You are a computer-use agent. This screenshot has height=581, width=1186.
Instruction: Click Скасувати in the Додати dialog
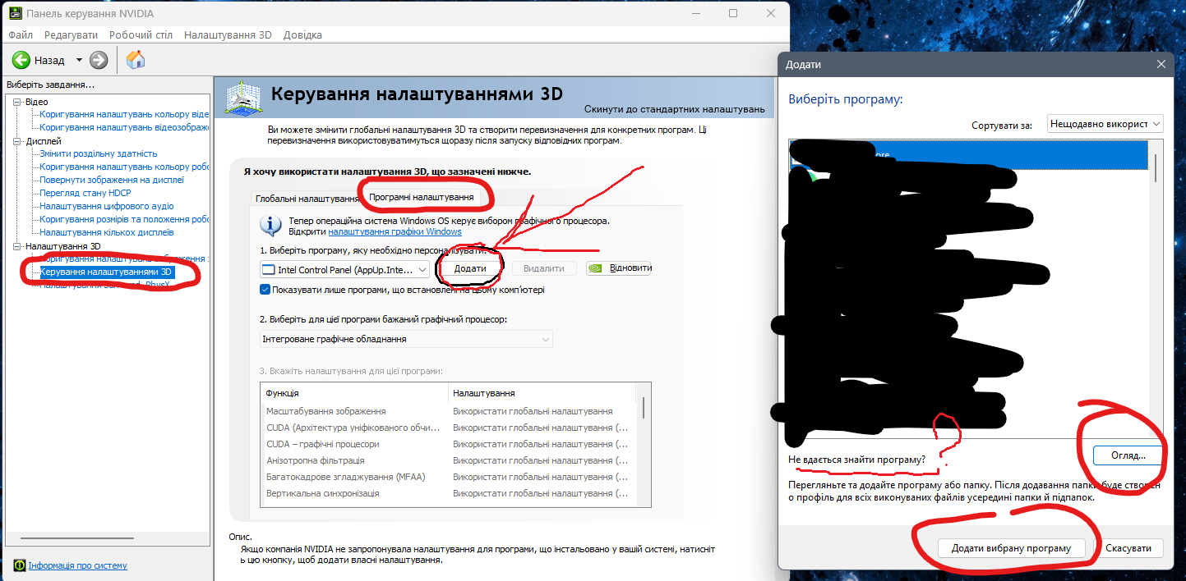1128,548
